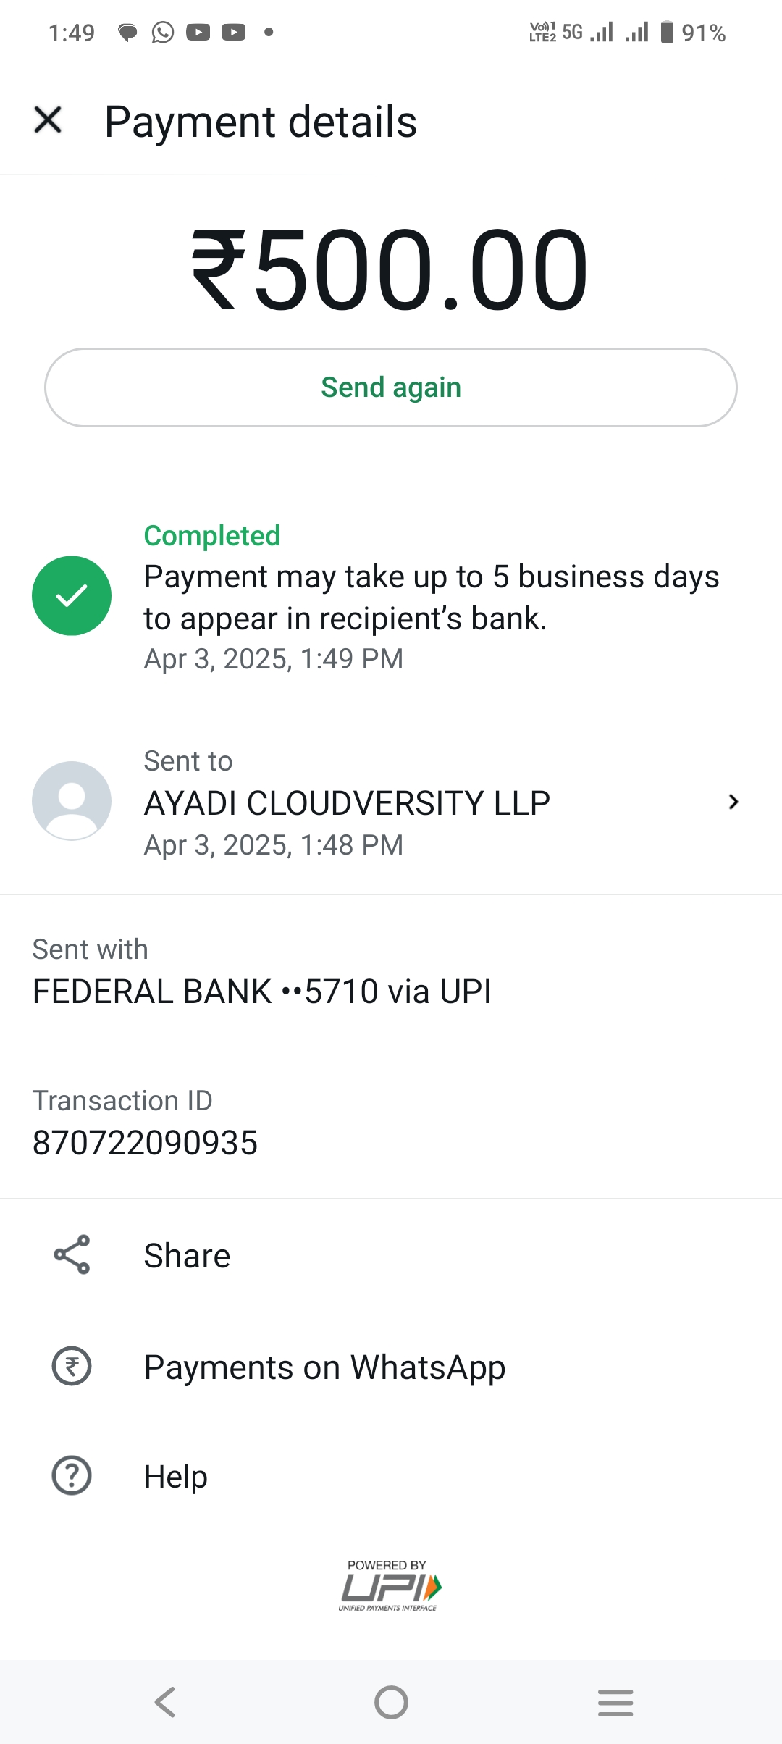The height and width of the screenshot is (1744, 782).
Task: Tap the WhatsApp notification icon in status bar
Action: coord(163,33)
